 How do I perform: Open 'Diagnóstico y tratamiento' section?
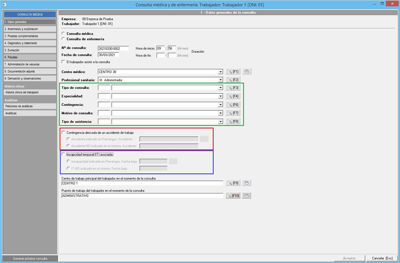click(x=28, y=43)
